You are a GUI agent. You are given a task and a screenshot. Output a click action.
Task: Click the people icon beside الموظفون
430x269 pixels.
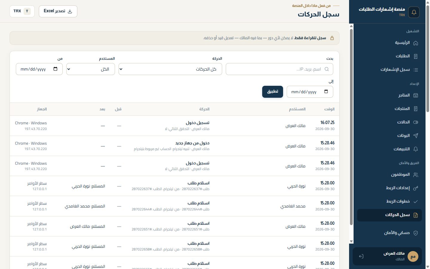415,175
